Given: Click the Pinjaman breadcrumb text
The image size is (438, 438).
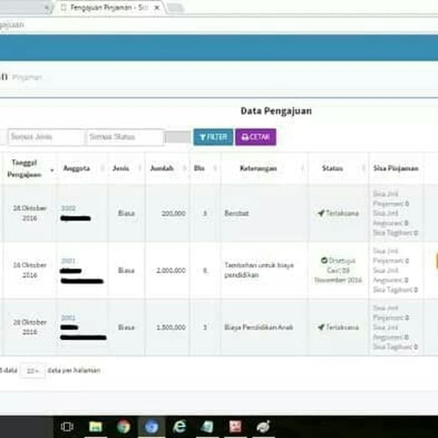Looking at the screenshot, I should coord(27,78).
